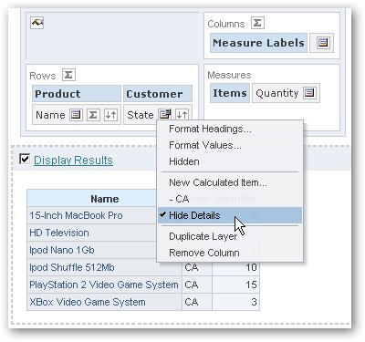Open Ipod Shuffle 512Mb row link
This screenshot has width=365, height=342.
72,267
